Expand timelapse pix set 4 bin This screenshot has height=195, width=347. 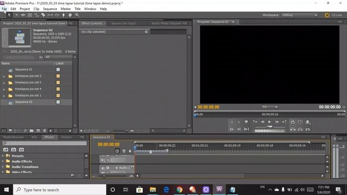click(x=4, y=89)
